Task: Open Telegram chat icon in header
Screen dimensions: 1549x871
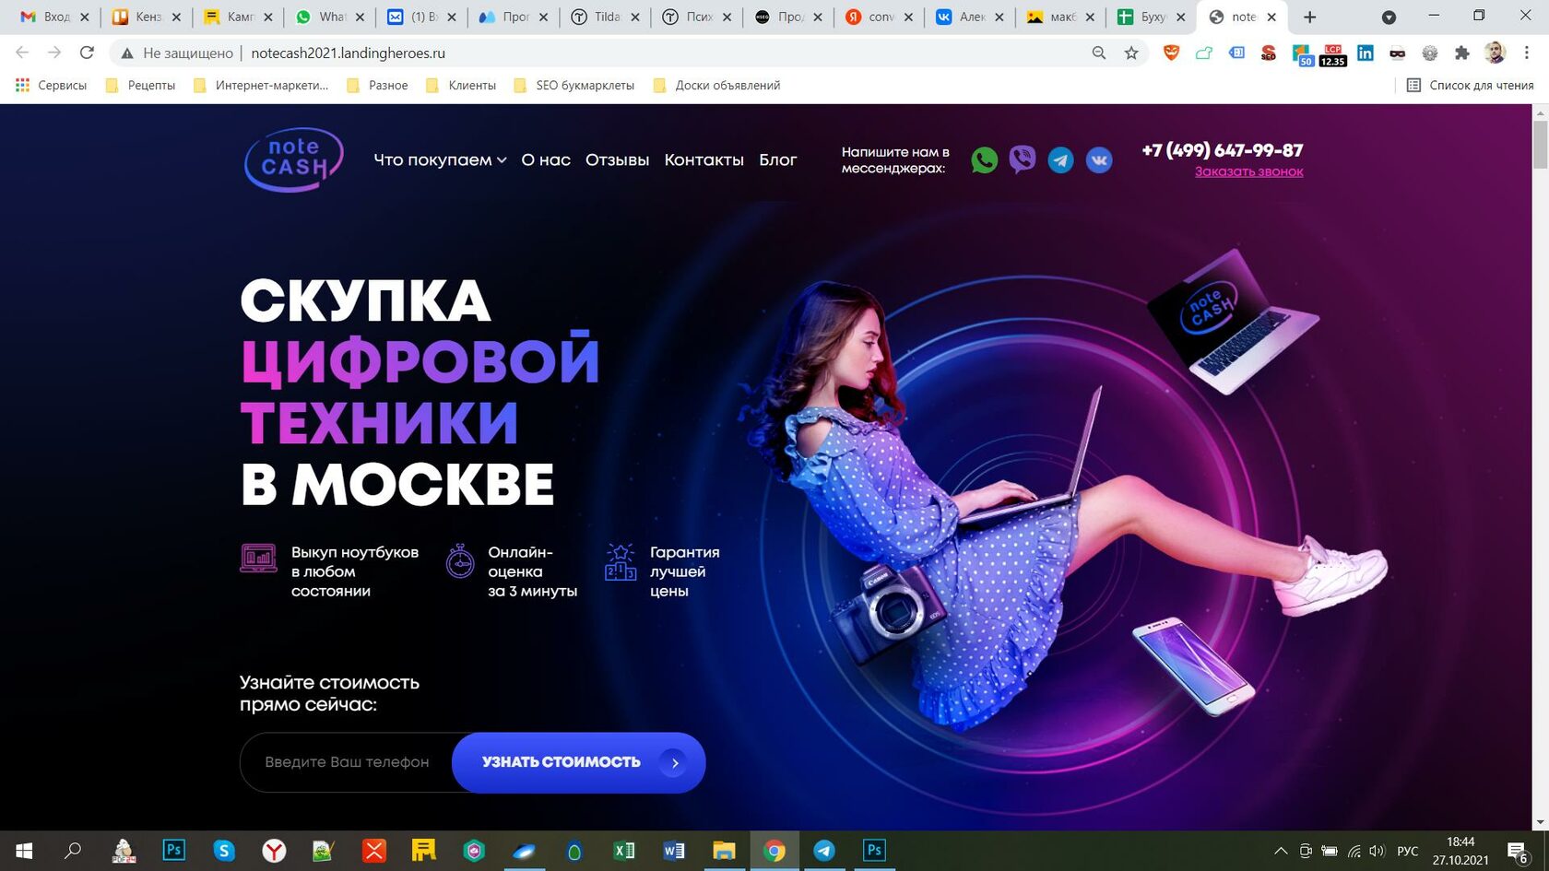Action: click(x=1060, y=160)
